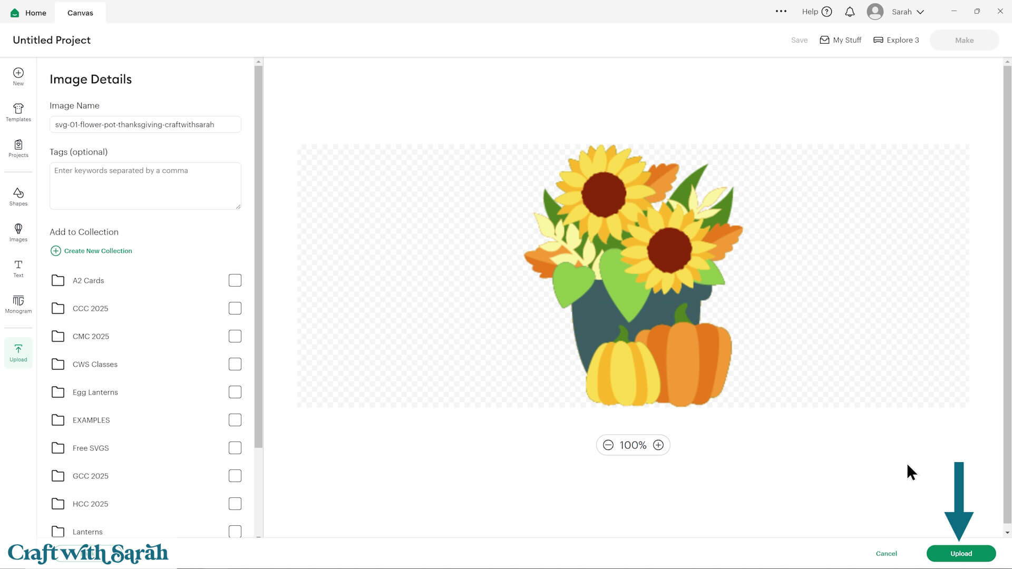Open the Shapes tool in sidebar
1012x569 pixels.
(18, 197)
